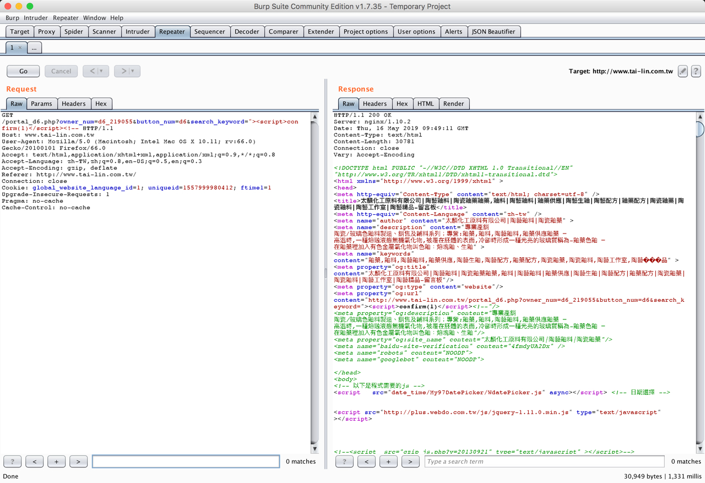The width and height of the screenshot is (705, 483).
Task: Open the Help menu
Action: tap(117, 18)
